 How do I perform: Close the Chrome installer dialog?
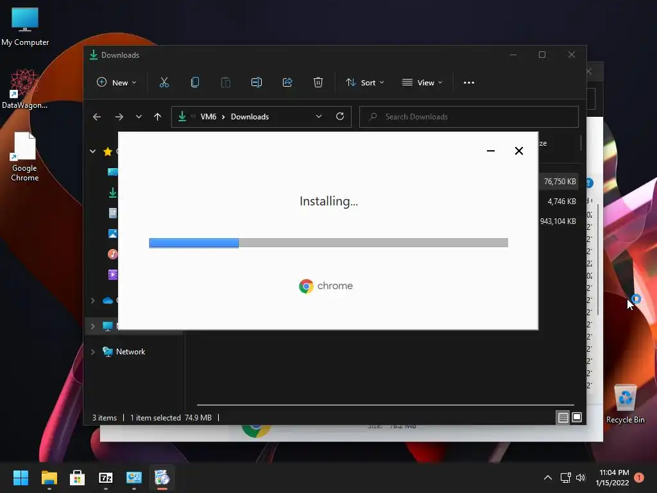coord(518,151)
